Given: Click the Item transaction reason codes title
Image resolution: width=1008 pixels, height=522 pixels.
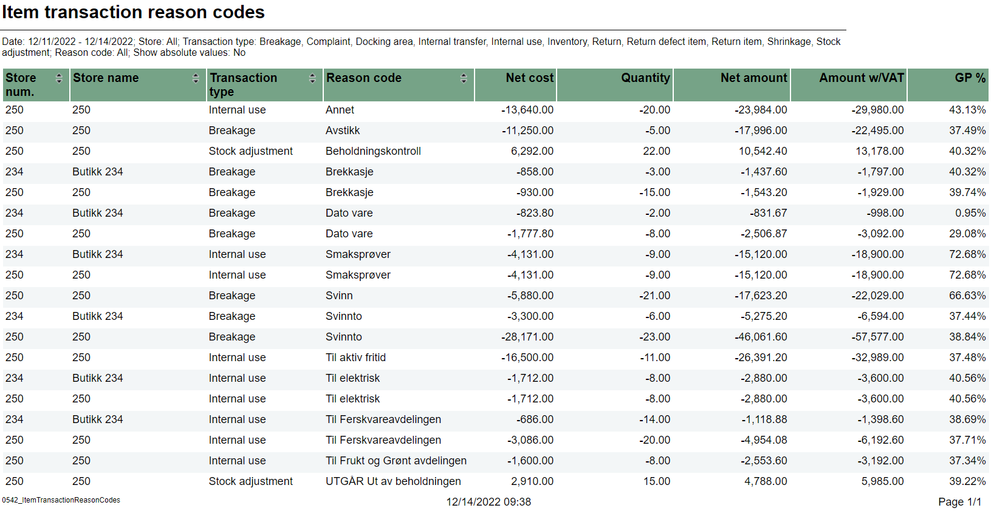Looking at the screenshot, I should pyautogui.click(x=133, y=12).
